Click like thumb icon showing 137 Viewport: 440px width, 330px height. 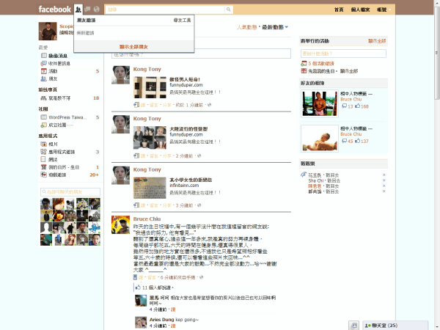pyautogui.click(x=358, y=141)
